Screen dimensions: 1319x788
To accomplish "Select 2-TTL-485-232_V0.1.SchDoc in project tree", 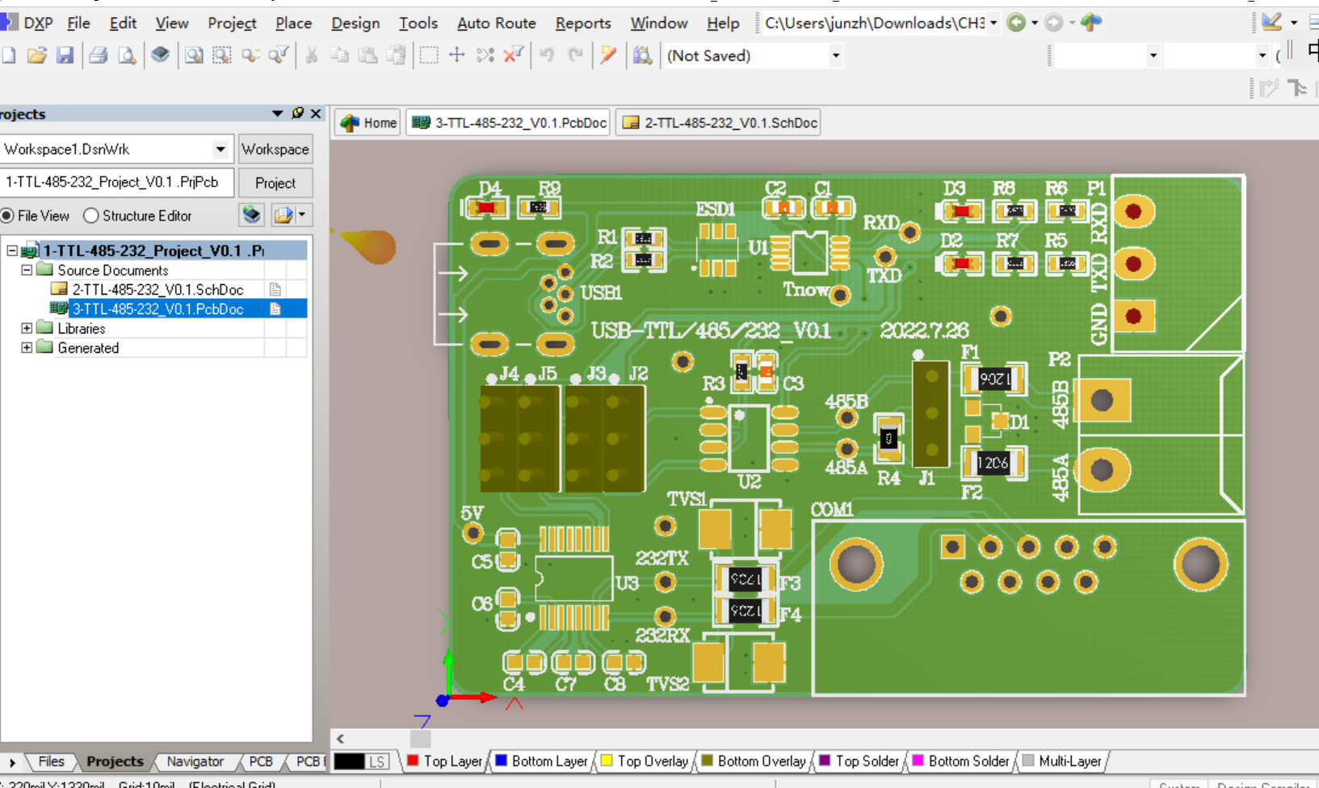I will (158, 289).
